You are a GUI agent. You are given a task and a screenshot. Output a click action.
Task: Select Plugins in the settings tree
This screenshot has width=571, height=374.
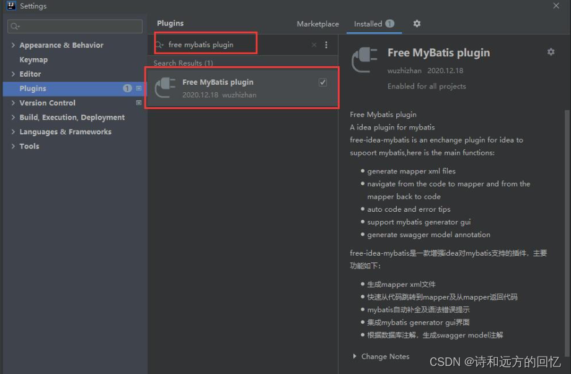point(75,89)
